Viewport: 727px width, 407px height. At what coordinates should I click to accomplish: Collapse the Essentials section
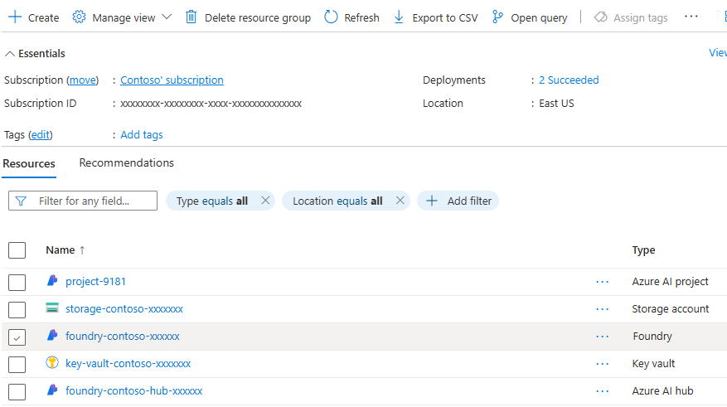point(10,54)
